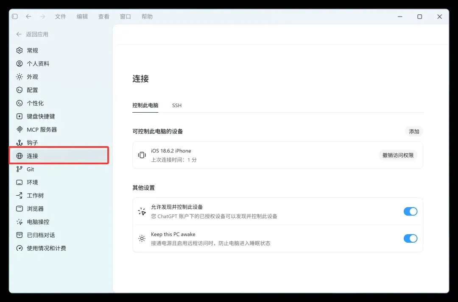Select the 配置 icon
Viewport: 458px width, 302px height.
click(x=19, y=90)
